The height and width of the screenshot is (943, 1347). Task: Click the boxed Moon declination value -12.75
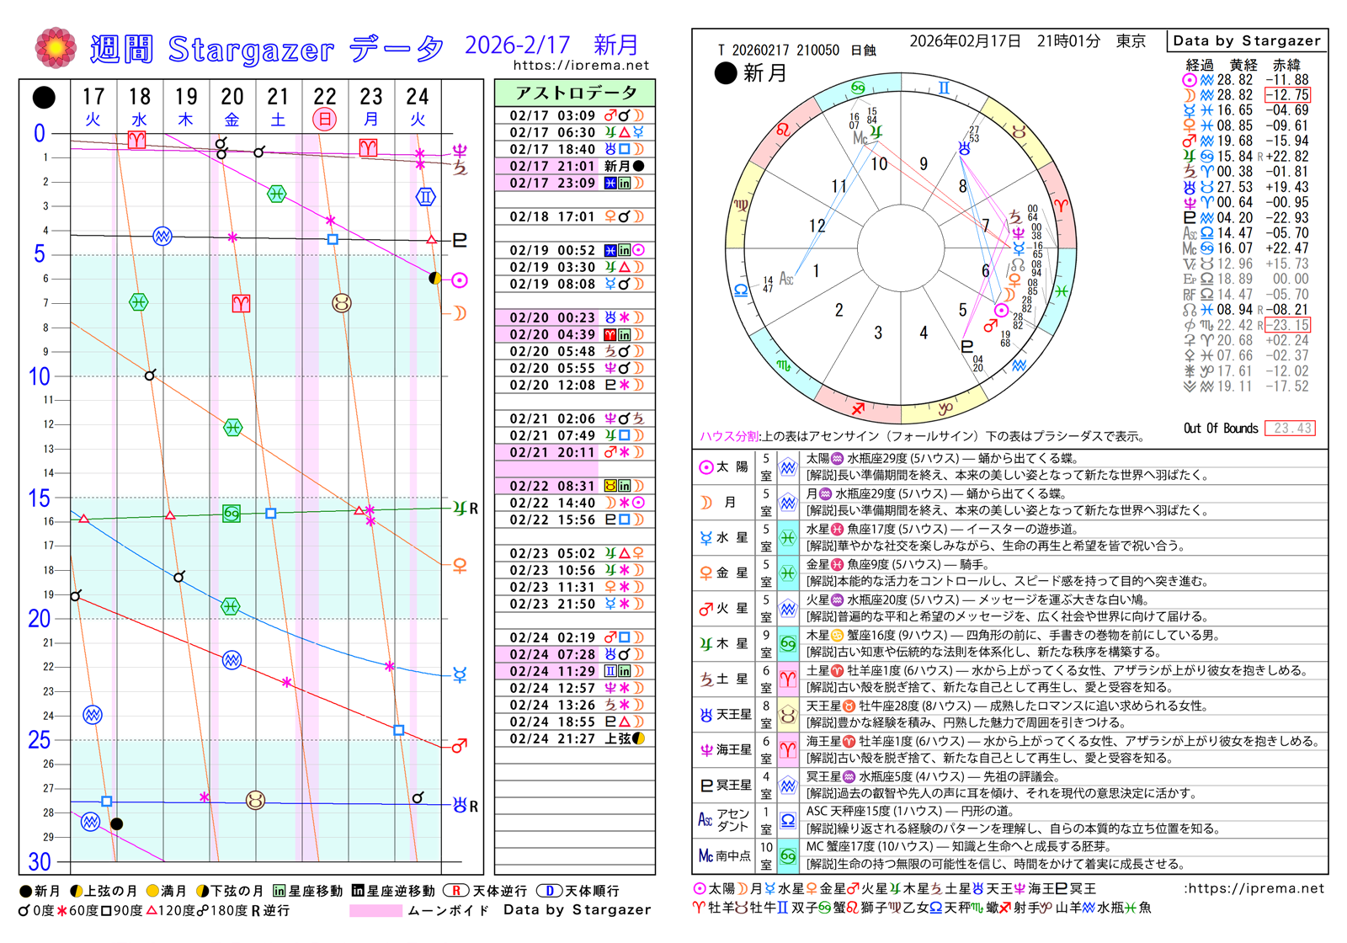1287,95
